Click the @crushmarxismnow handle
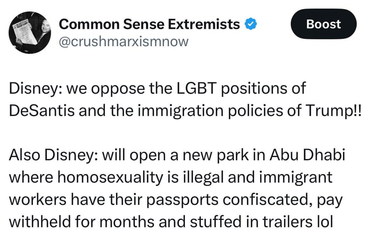 [x=122, y=42]
